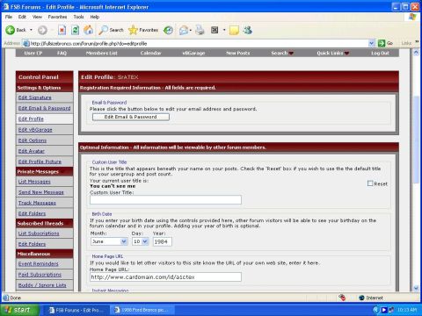422x316 pixels.
Task: Open Edit Profile Picture link
Action: tap(40, 162)
